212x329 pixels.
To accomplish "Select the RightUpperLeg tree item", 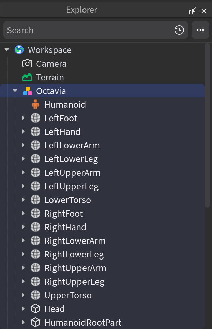I will (x=74, y=282).
